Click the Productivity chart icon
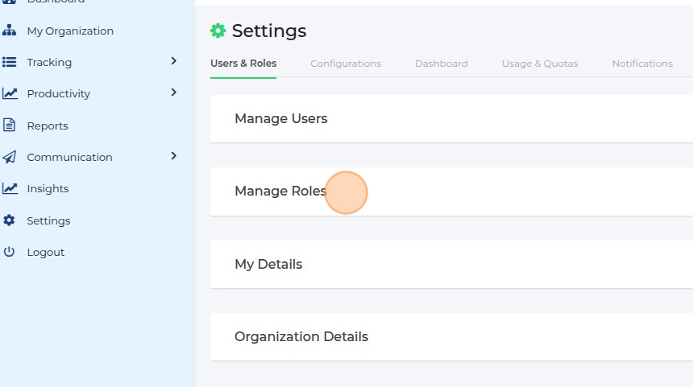Screen dimensions: 693x387 tap(10, 93)
